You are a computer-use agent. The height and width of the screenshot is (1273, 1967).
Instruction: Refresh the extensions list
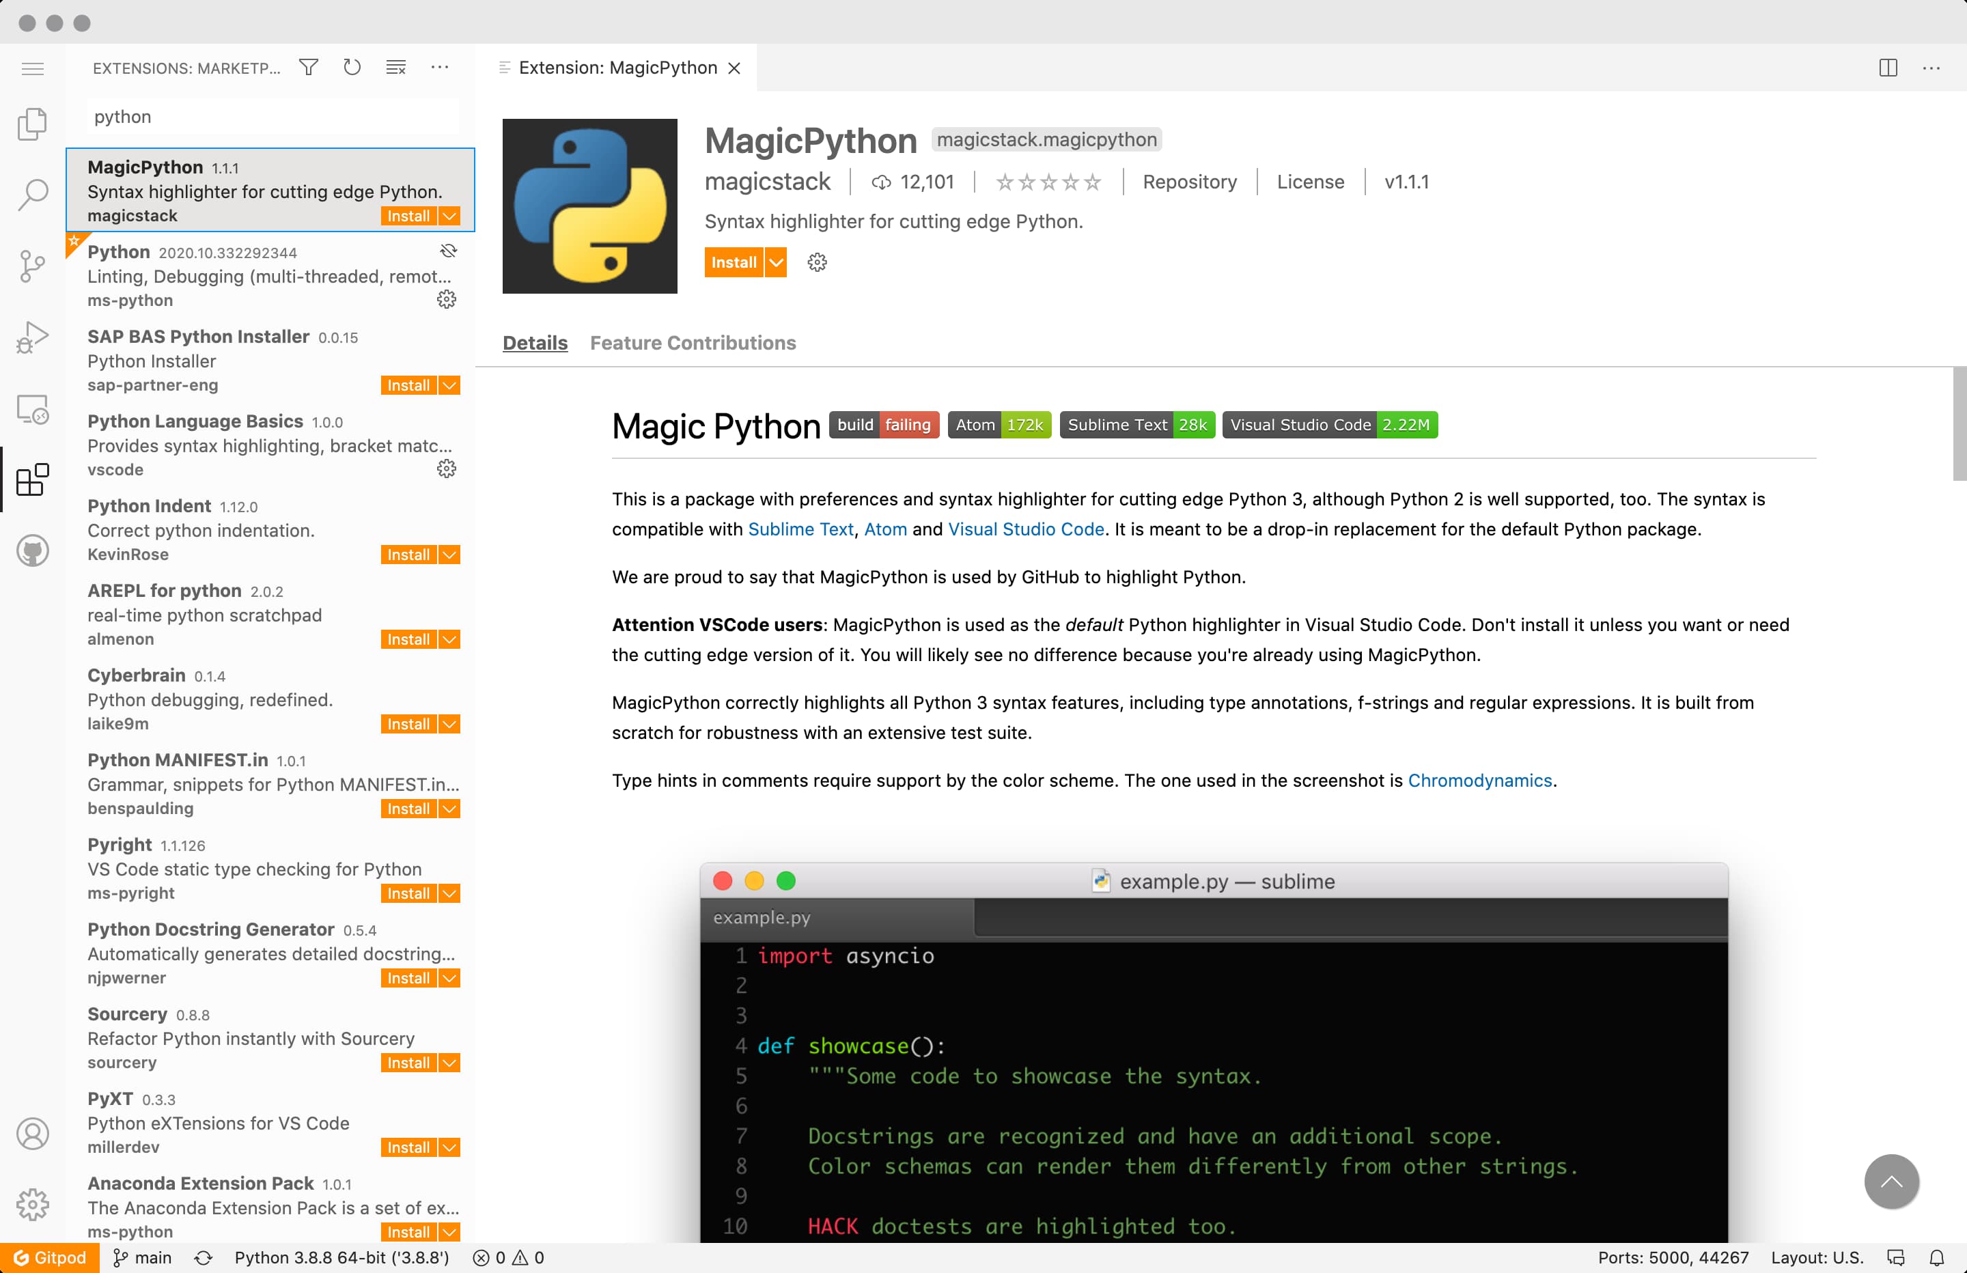click(352, 68)
